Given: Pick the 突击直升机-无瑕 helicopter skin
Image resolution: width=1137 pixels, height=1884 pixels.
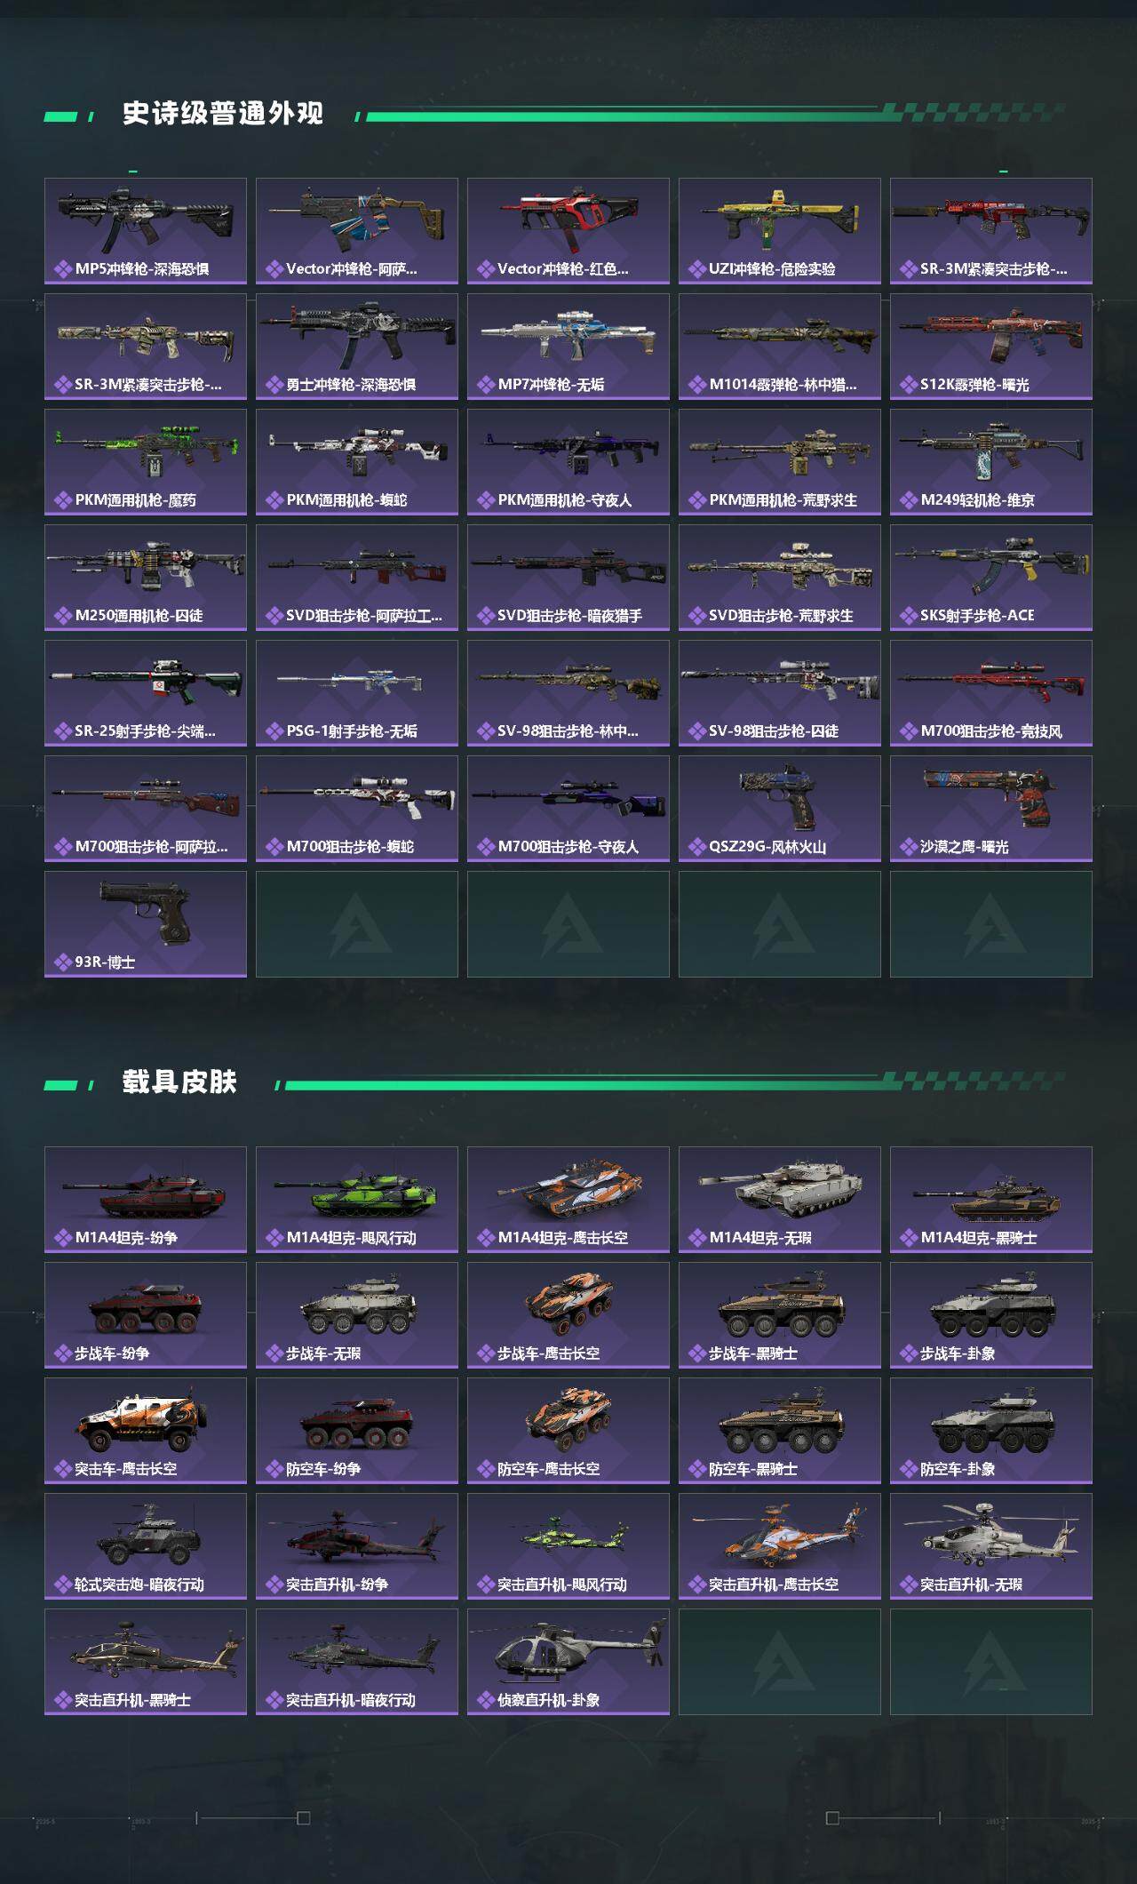Looking at the screenshot, I should pyautogui.click(x=991, y=1546).
